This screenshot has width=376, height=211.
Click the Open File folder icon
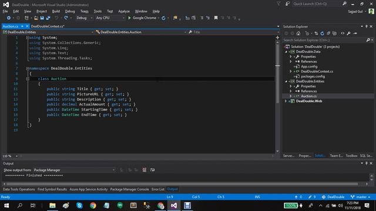point(36,18)
